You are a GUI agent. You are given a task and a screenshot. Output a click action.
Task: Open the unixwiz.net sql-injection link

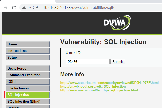coord(99,90)
